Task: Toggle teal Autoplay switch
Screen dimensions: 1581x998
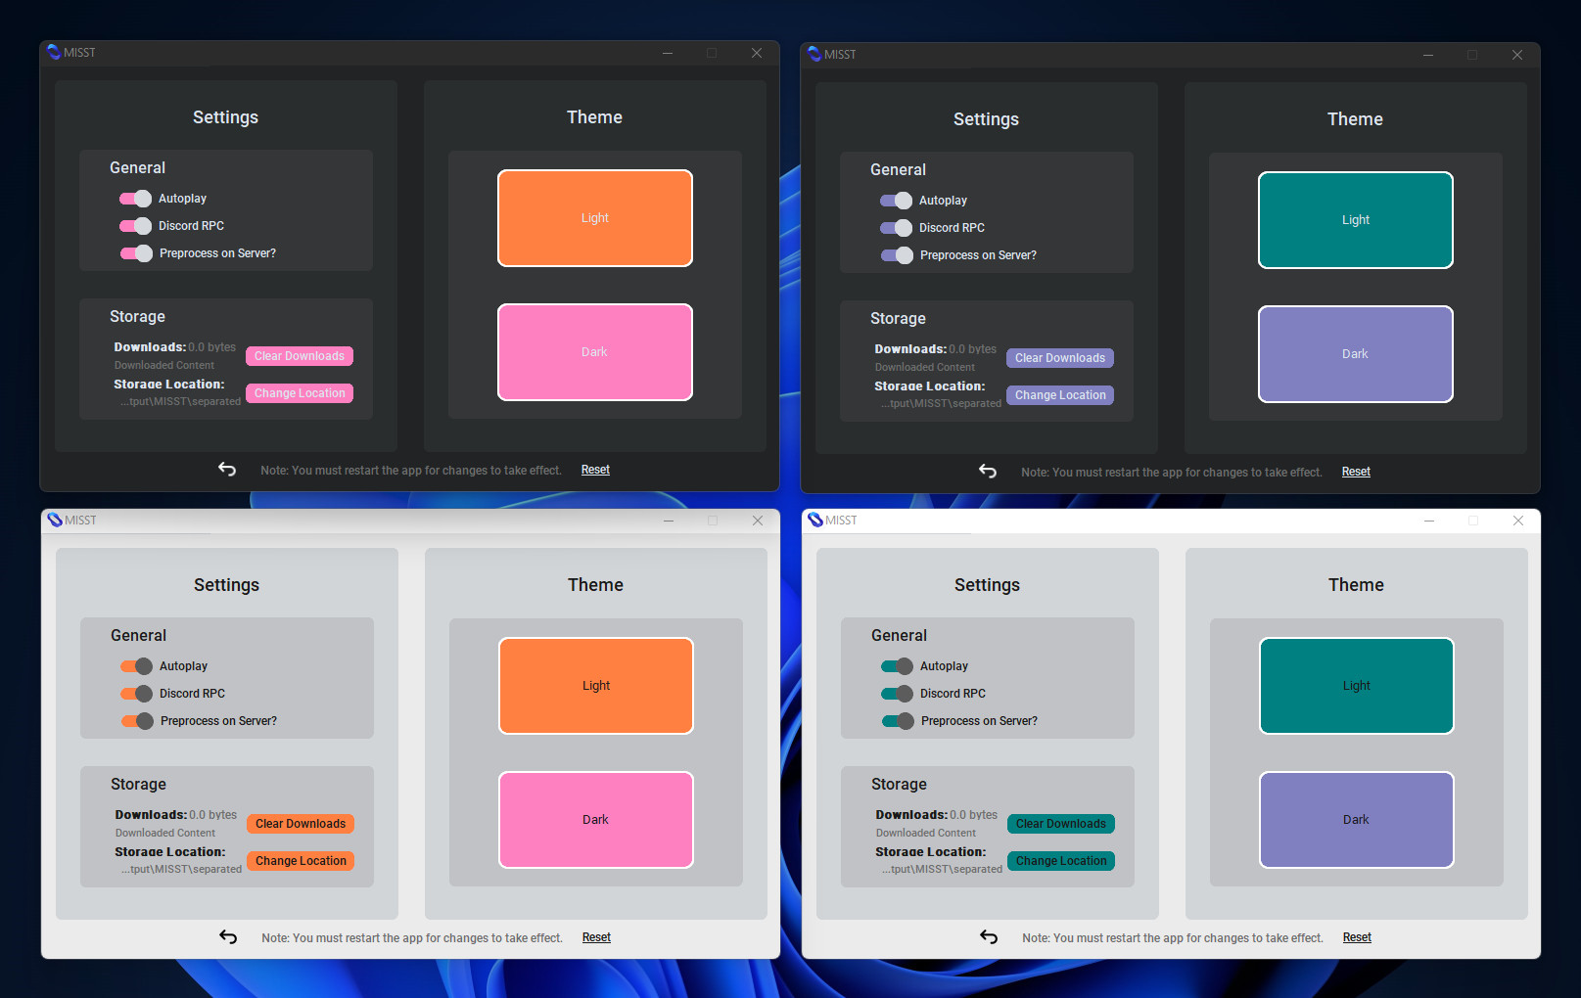Action: pos(898,666)
